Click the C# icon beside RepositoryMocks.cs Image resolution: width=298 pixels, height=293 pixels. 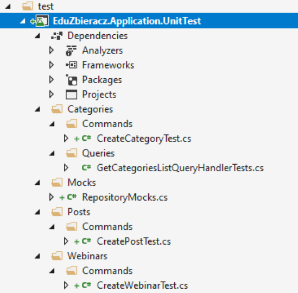click(72, 197)
